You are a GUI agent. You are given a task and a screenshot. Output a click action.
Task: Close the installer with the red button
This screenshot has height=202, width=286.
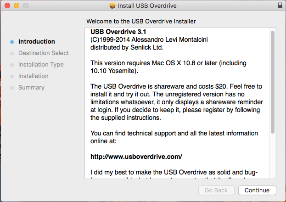(x=6, y=6)
